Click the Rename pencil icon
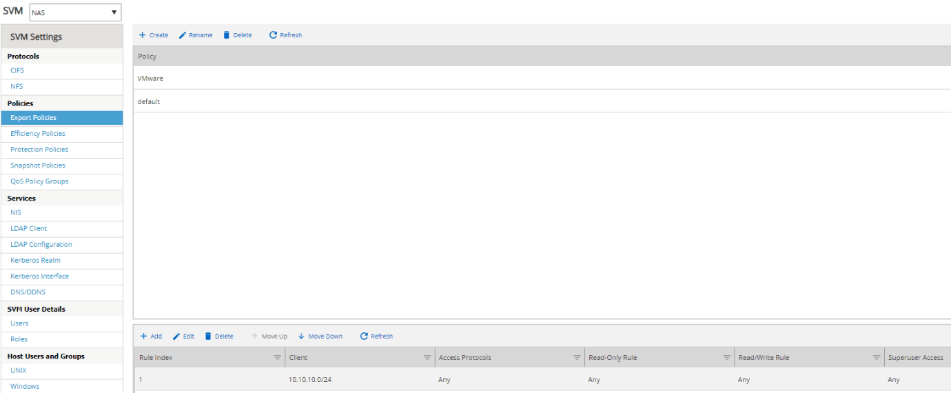The height and width of the screenshot is (393, 951). [x=183, y=35]
